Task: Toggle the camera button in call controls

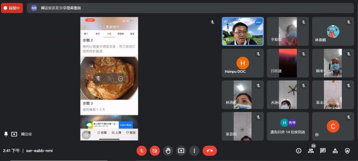Action: tap(155, 151)
